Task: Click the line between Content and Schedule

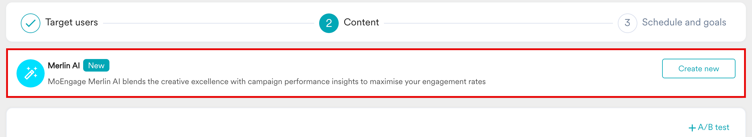Action: 498,23
